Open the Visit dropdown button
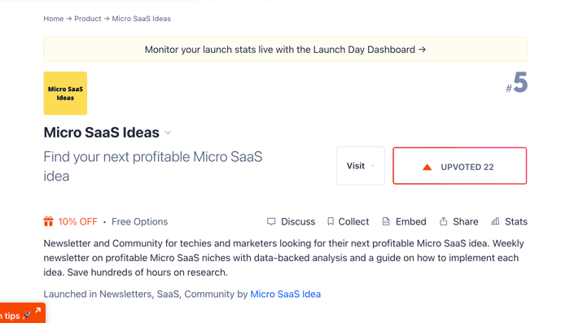This screenshot has width=570, height=323. pyautogui.click(x=361, y=166)
